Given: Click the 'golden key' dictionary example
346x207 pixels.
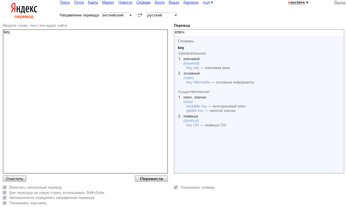Looking at the screenshot, I should coord(195,111).
